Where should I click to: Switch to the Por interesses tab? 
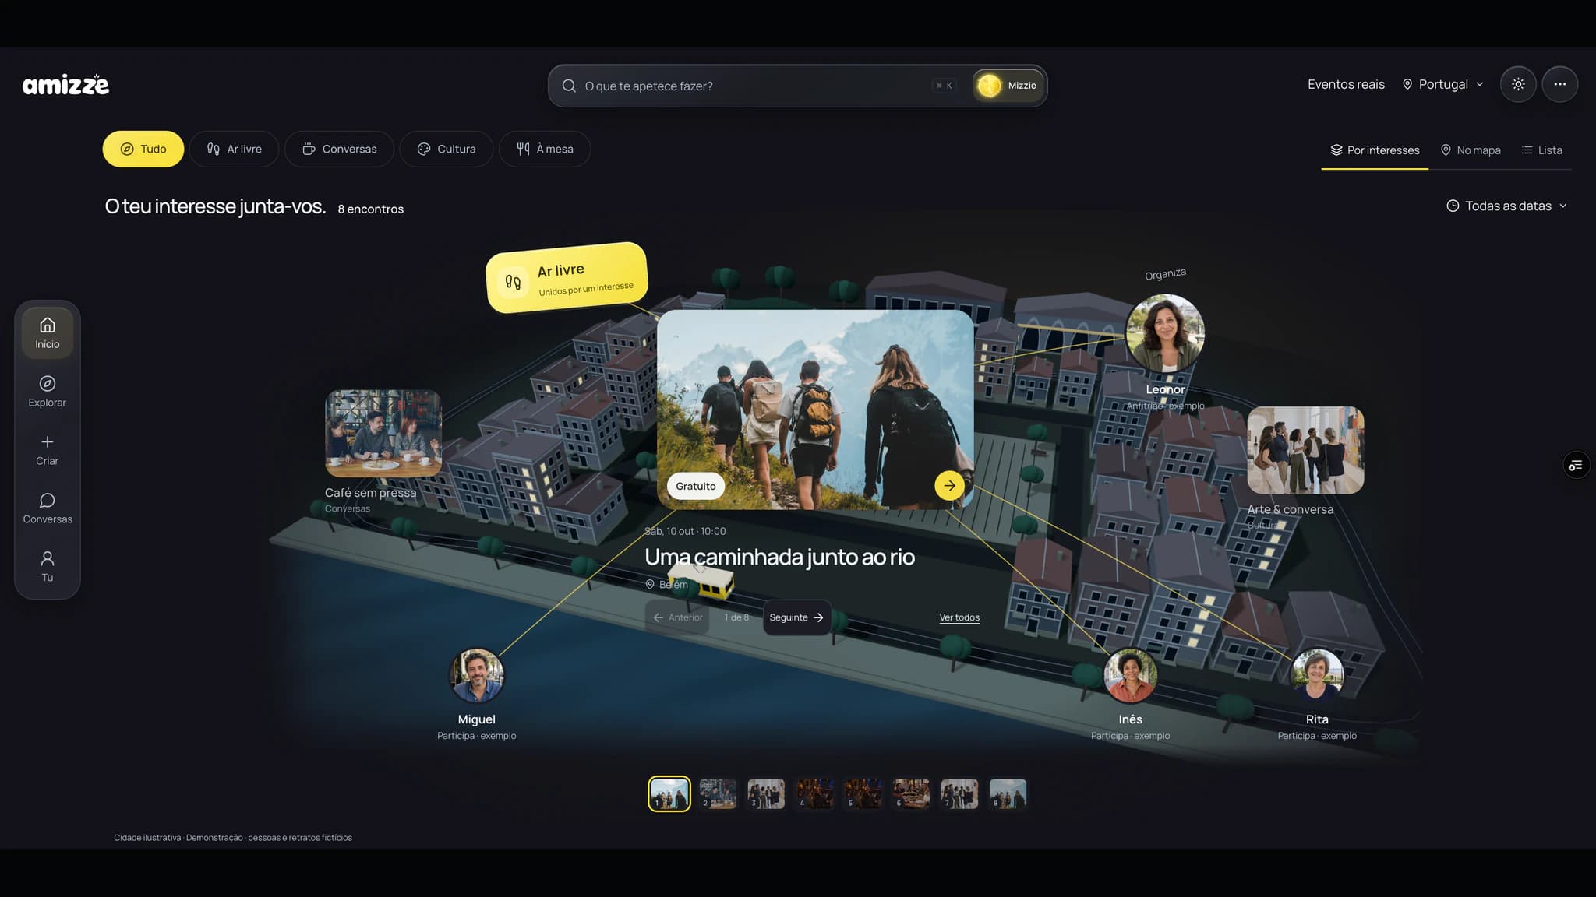point(1375,150)
